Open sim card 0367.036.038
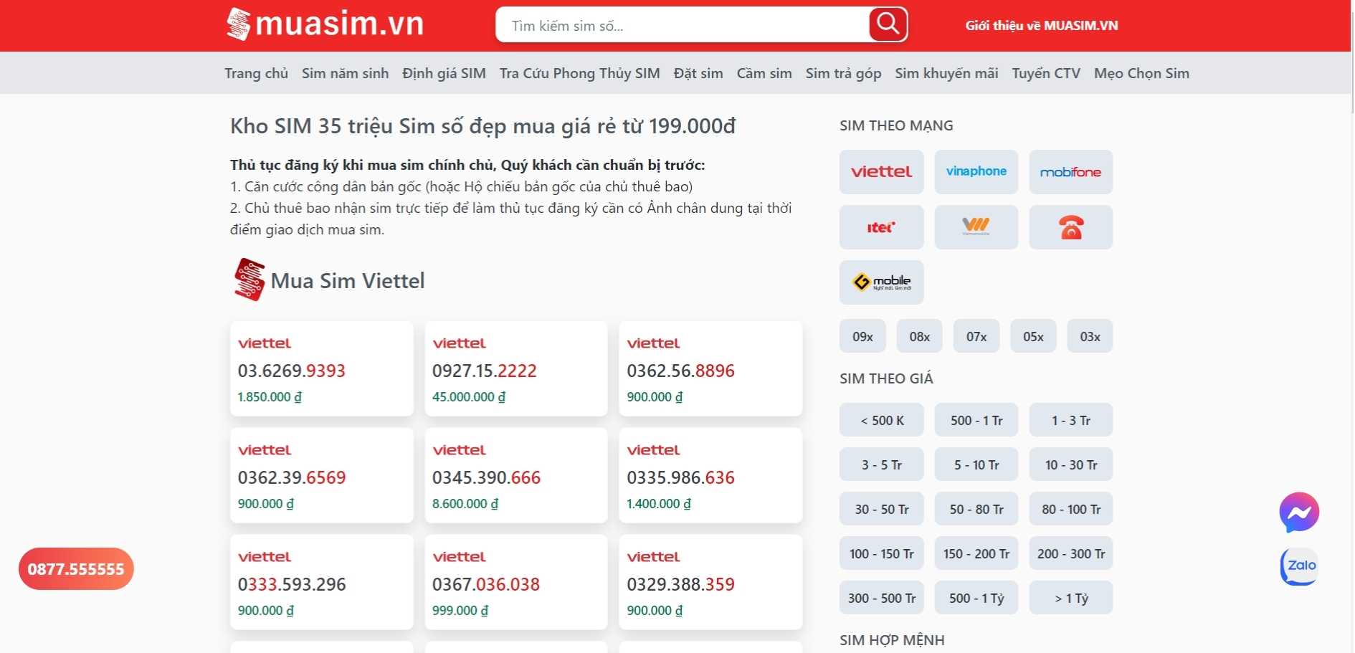This screenshot has width=1355, height=653. 515,582
